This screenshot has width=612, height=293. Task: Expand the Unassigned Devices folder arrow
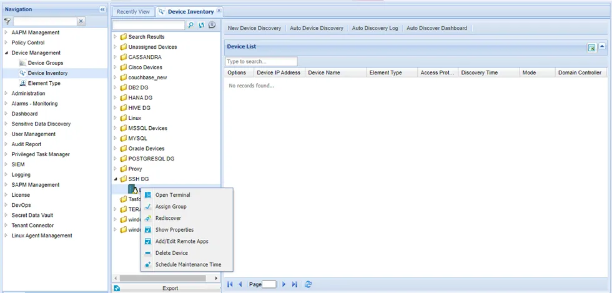click(115, 47)
